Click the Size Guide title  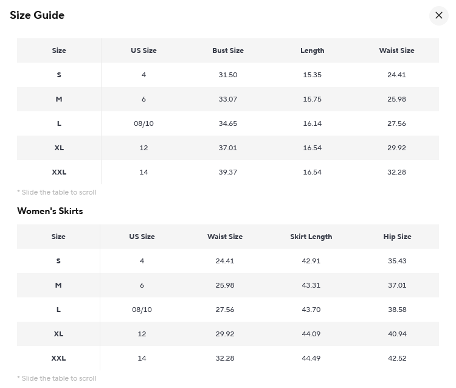37,15
